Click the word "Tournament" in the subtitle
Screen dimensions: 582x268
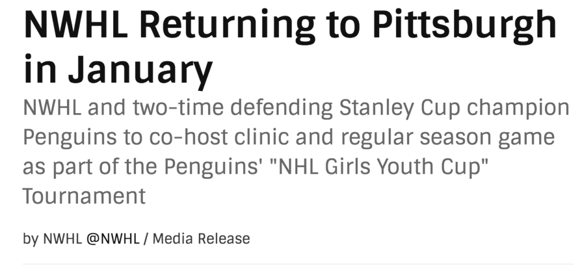(84, 196)
